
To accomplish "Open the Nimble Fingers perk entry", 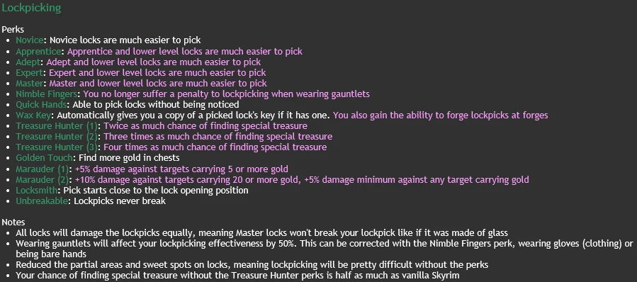I will coord(46,94).
